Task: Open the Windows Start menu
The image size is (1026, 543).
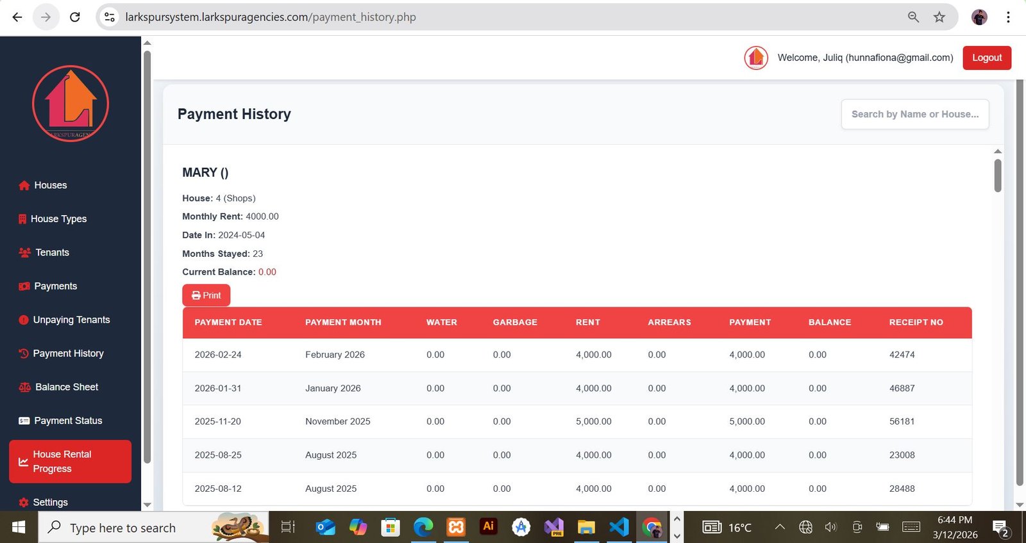Action: point(19,527)
